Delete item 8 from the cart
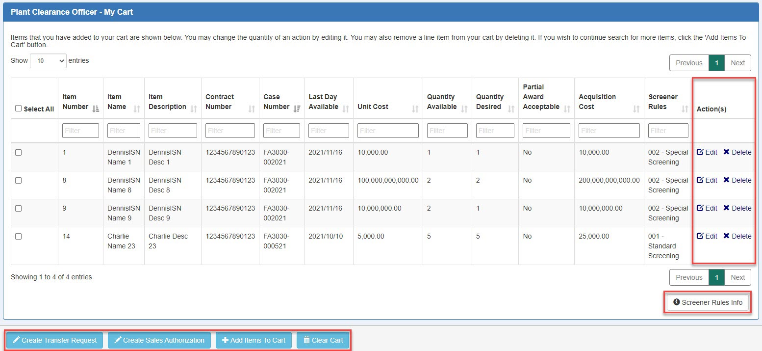Screen dimensions: 762x351 click(x=737, y=180)
